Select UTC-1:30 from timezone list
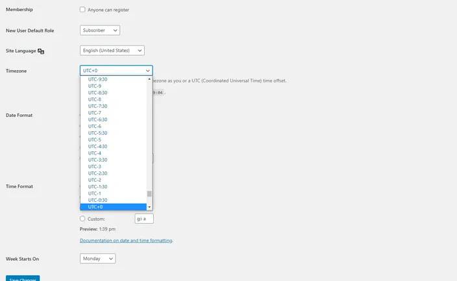This screenshot has height=281, width=457. pyautogui.click(x=114, y=186)
